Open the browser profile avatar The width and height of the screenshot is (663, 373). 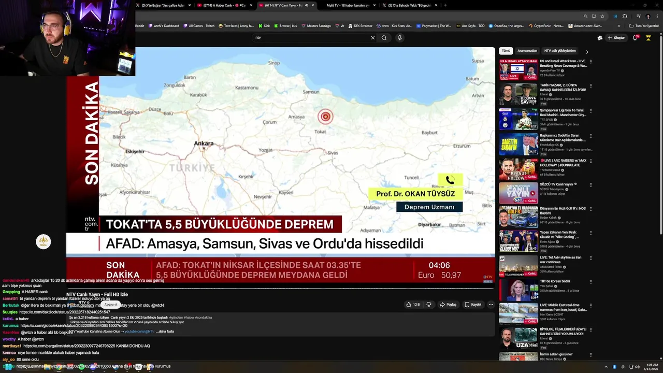point(647,16)
